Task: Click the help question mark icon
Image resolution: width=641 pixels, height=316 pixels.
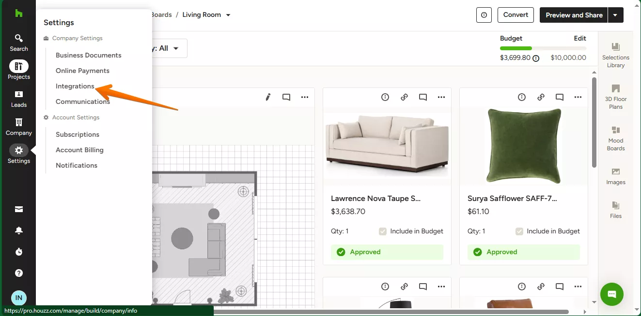Action: coord(19,273)
